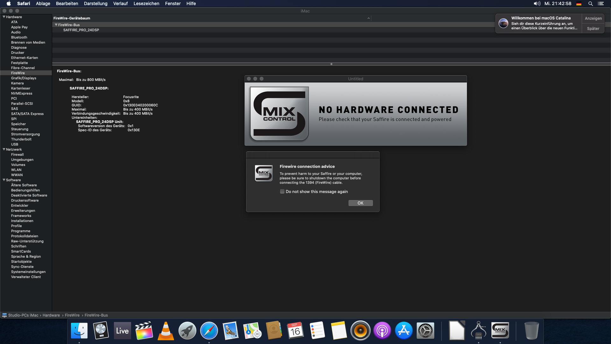The image size is (611, 344).
Task: Open Spotlight search in the menu bar
Action: click(590, 4)
